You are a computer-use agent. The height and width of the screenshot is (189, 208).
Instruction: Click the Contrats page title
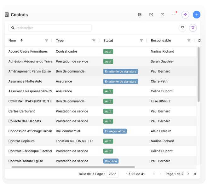coord(19,14)
